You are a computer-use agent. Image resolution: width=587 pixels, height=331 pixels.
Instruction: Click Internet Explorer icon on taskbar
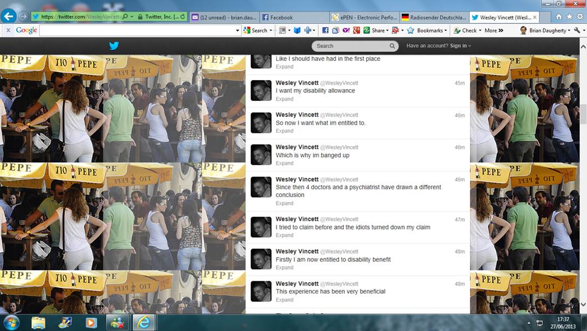coord(144,322)
